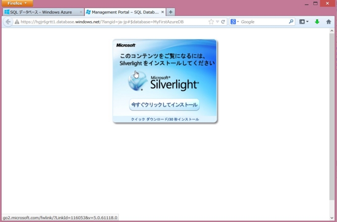The height and width of the screenshot is (222, 337).
Task: Run search with the magnifier icon
Action: (291, 21)
